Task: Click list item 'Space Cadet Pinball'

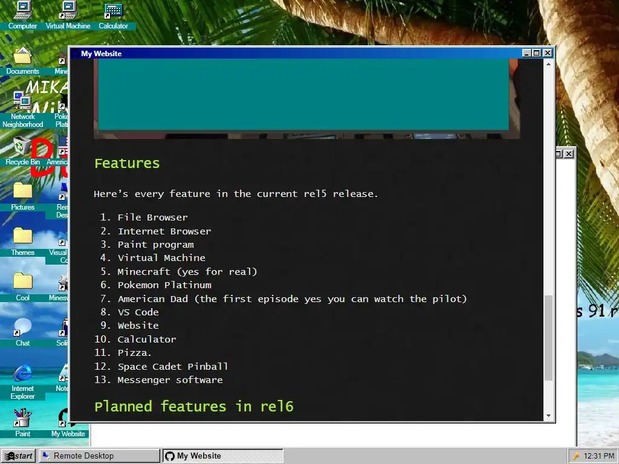Action: (x=173, y=367)
